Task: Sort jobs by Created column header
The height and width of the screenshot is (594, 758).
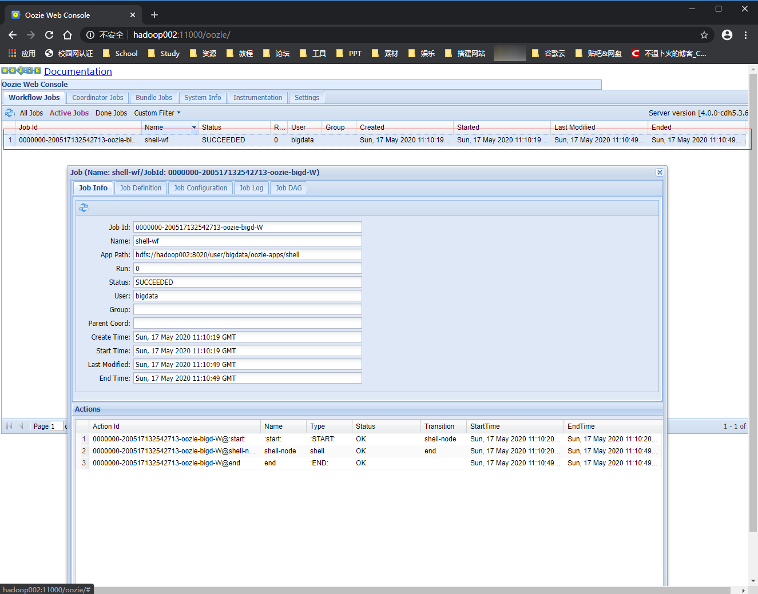Action: 404,127
